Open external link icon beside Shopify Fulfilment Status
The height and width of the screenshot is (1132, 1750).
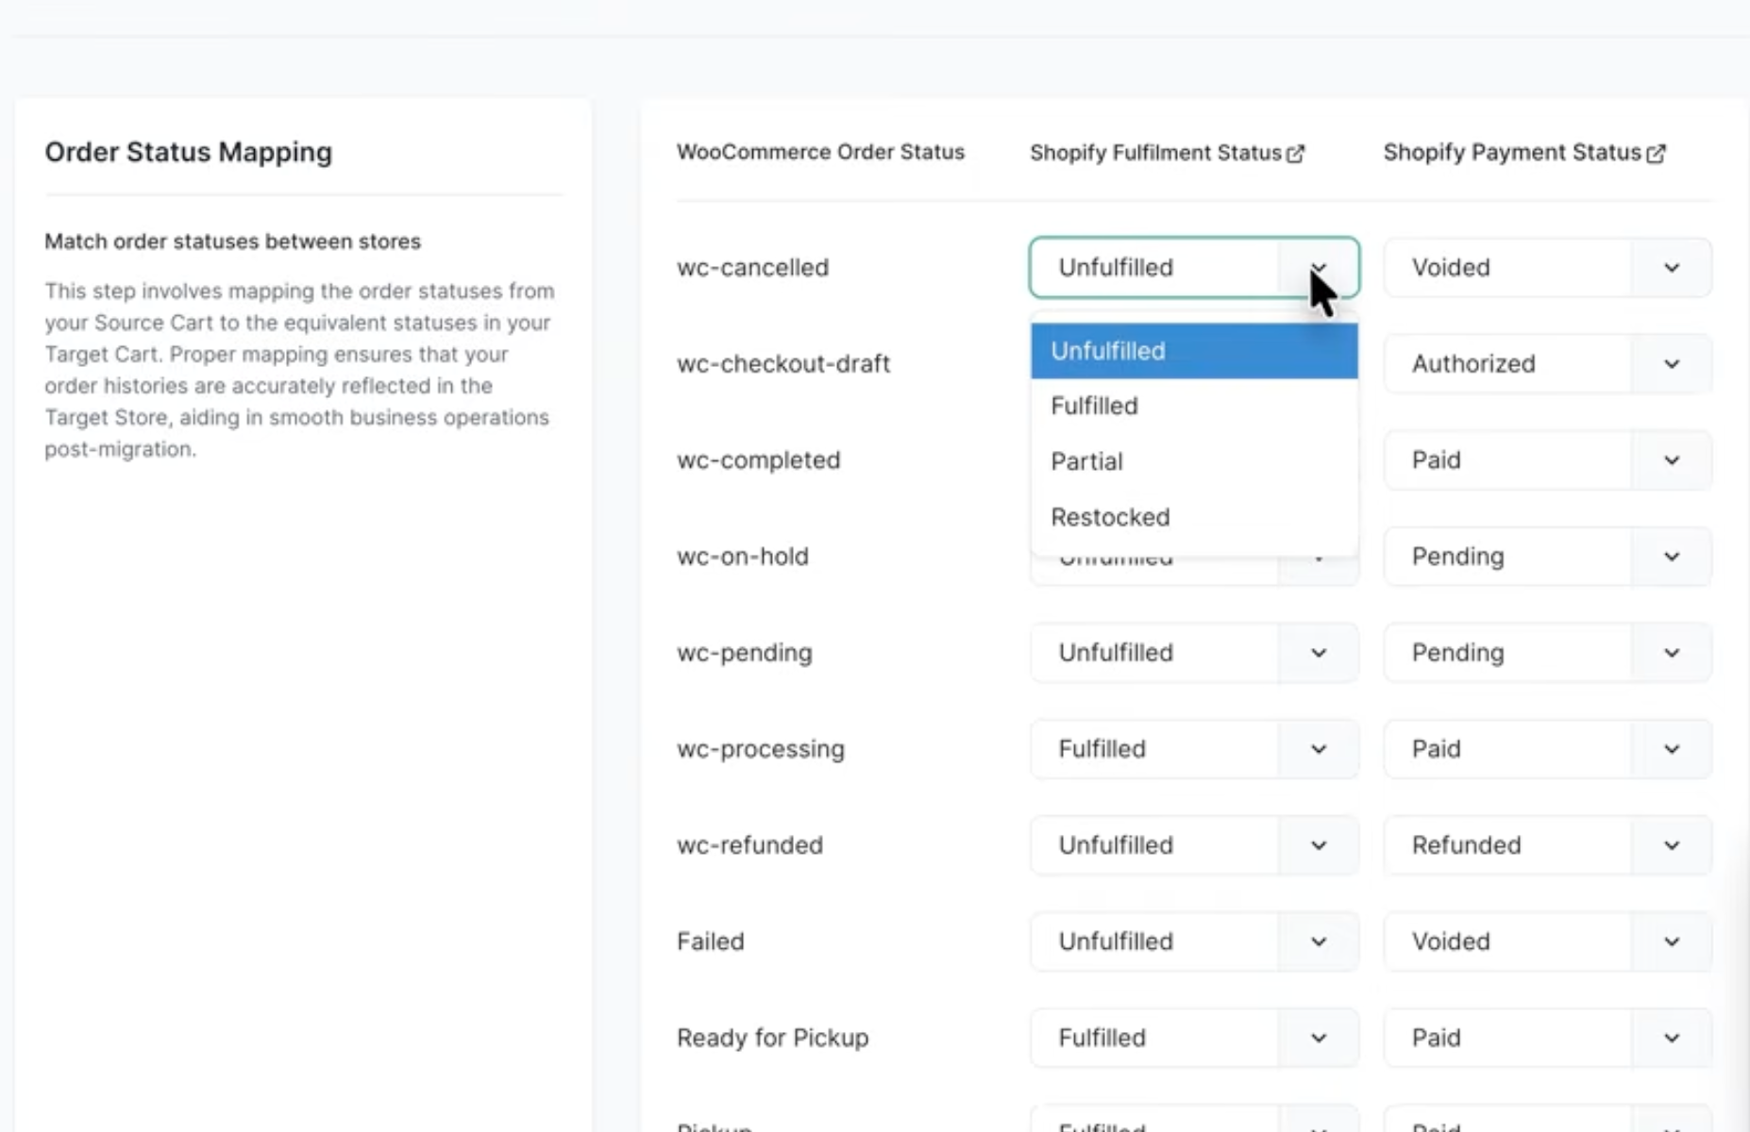[x=1296, y=154]
